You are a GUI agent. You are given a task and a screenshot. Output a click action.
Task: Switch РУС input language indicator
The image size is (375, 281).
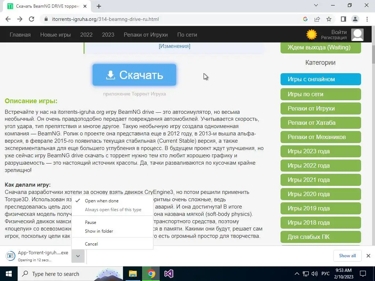pos(325,274)
